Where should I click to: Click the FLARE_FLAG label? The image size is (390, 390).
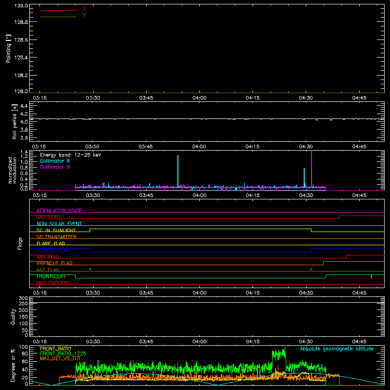point(51,243)
